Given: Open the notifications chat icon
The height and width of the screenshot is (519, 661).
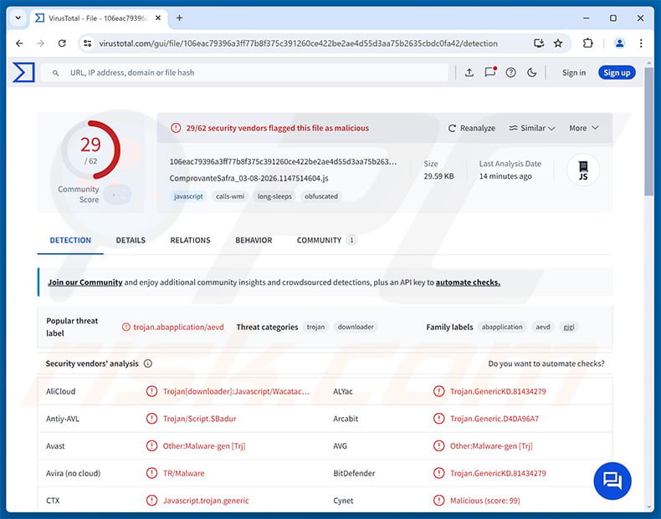Looking at the screenshot, I should (x=490, y=73).
